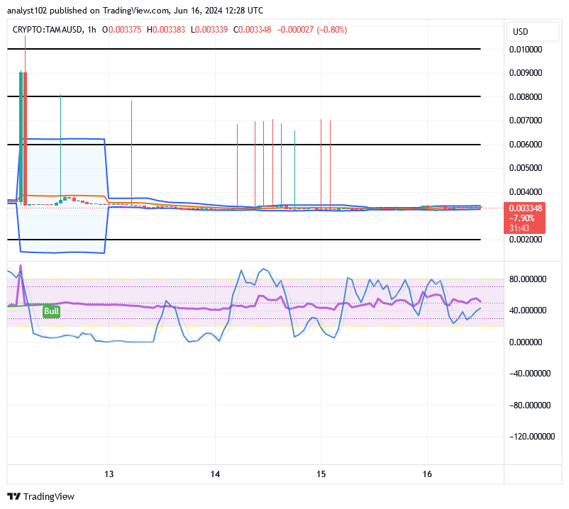The width and height of the screenshot is (569, 509).
Task: Click the date label 14 on time axis
Action: click(x=215, y=474)
